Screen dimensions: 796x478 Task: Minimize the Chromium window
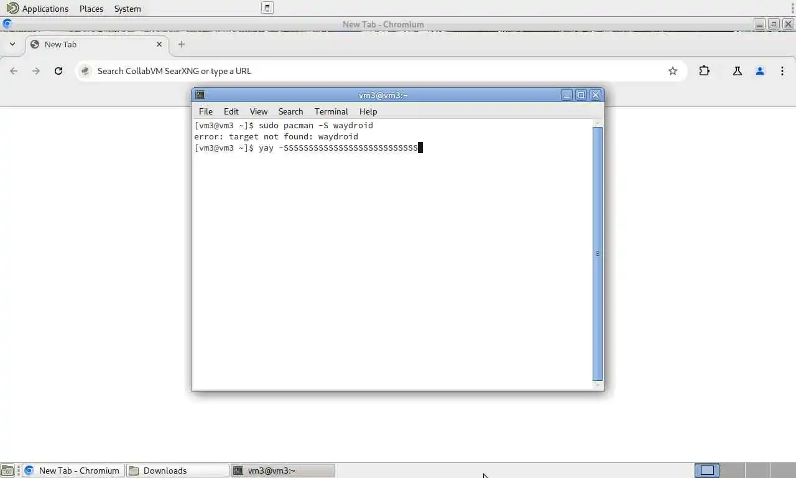click(x=760, y=24)
